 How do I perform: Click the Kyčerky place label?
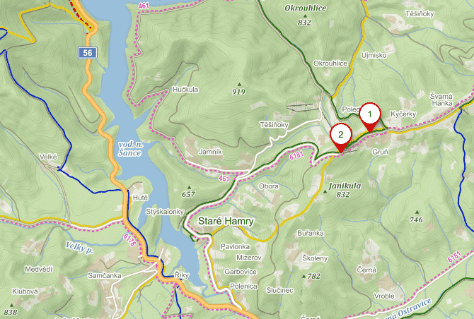(403, 114)
